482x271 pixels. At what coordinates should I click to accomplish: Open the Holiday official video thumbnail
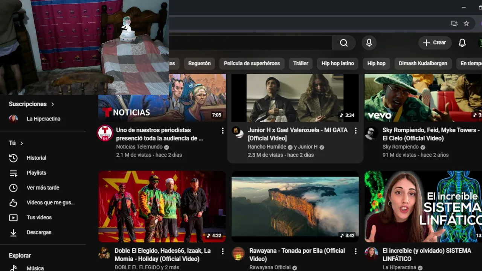pyautogui.click(x=162, y=207)
